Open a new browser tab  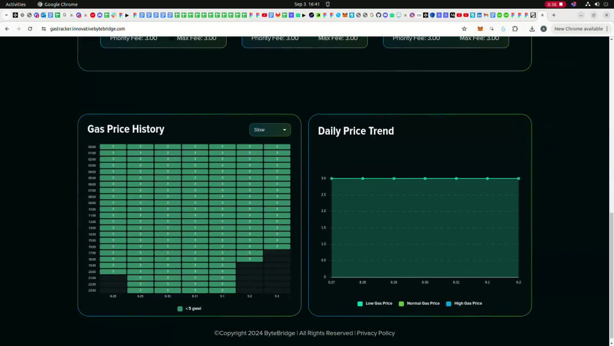pyautogui.click(x=554, y=15)
